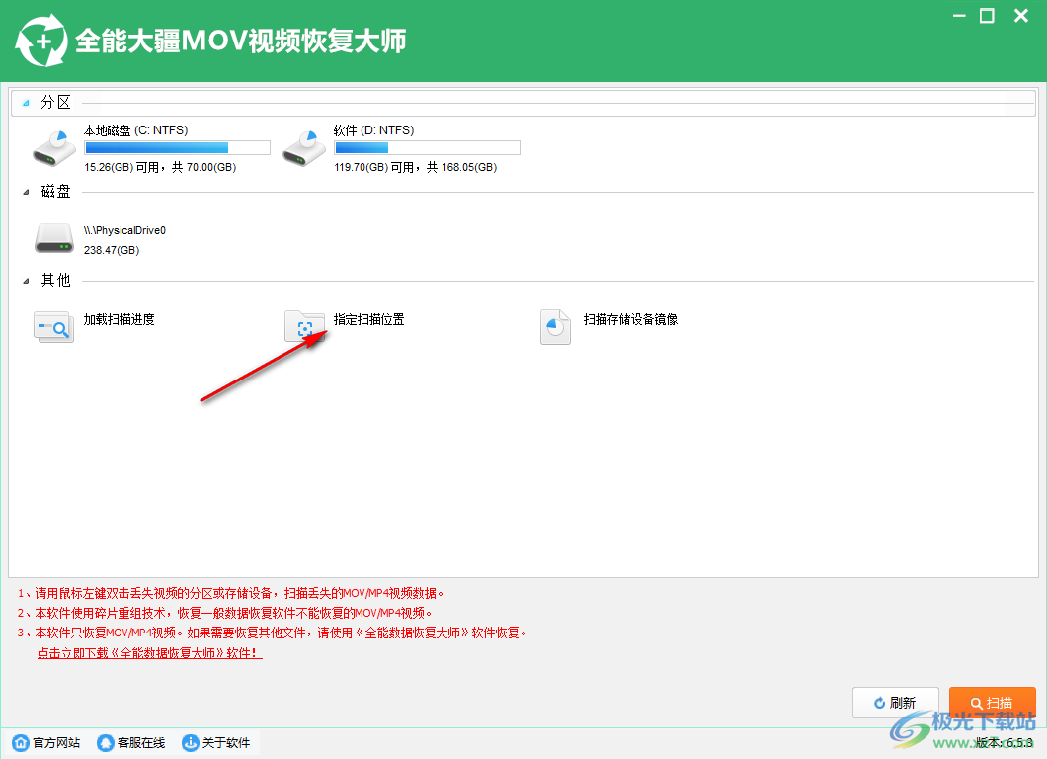This screenshot has height=759, width=1047.
Task: Click the 刷新 refresh button
Action: (x=896, y=703)
